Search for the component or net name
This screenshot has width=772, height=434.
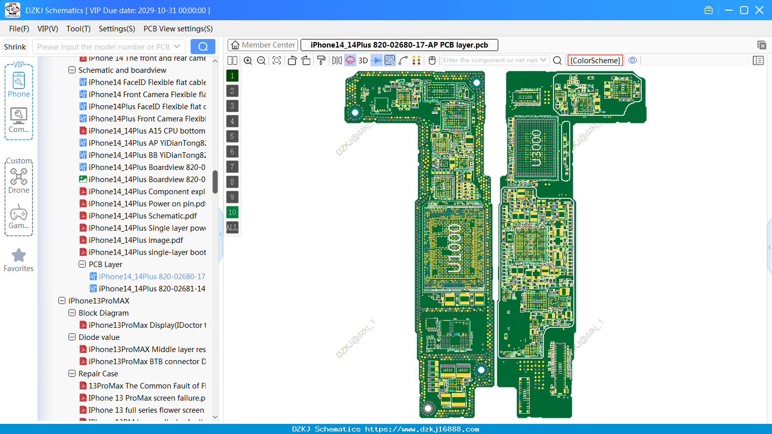(x=557, y=60)
